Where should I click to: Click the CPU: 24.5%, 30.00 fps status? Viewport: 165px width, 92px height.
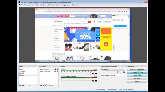[x=126, y=89]
